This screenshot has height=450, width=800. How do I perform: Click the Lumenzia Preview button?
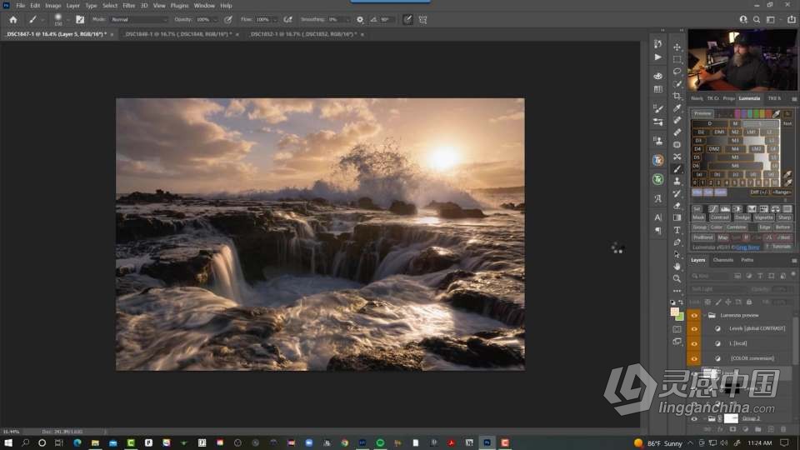pos(702,113)
